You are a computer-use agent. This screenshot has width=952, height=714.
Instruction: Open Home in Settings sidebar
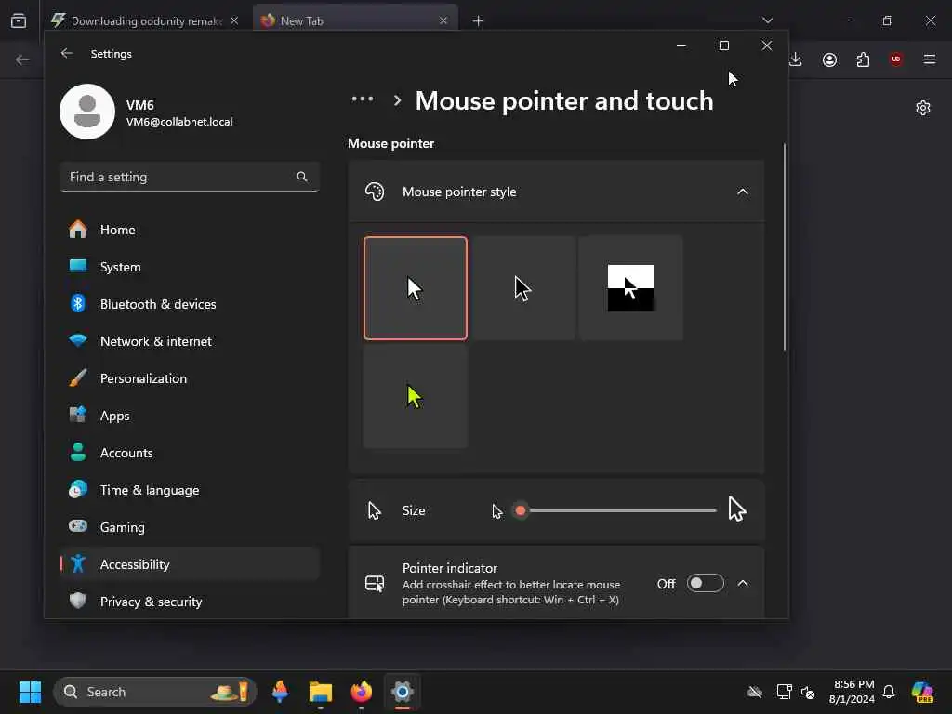[x=190, y=230]
